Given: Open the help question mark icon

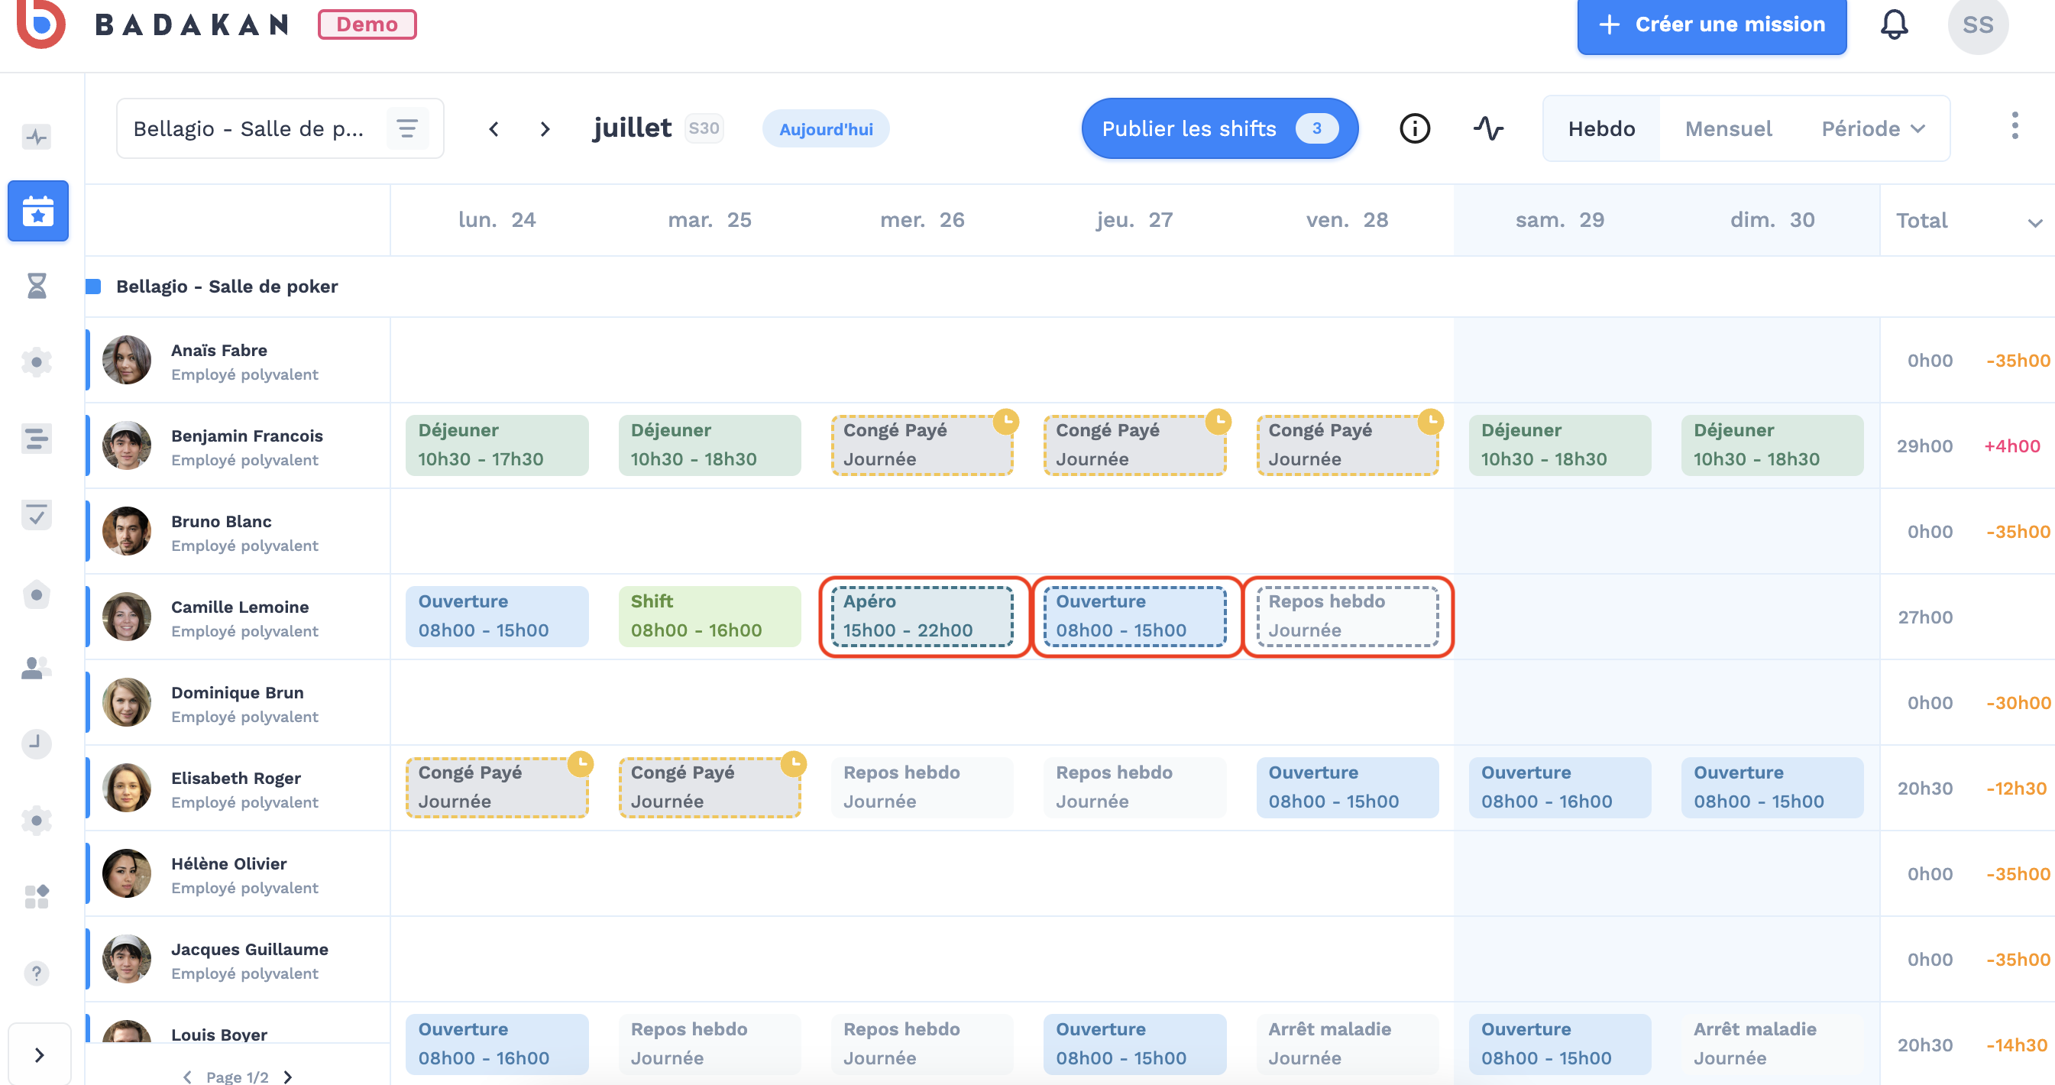Looking at the screenshot, I should 37,973.
